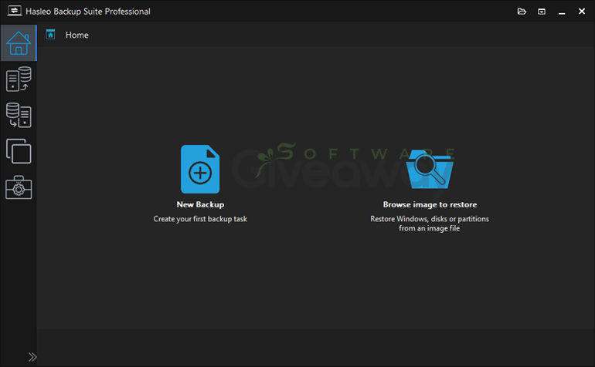
Task: Click the Home breadcrumb icon
Action: click(x=50, y=35)
